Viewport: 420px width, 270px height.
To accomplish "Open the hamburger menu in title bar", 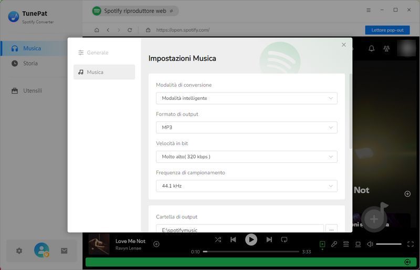I will click(x=369, y=10).
